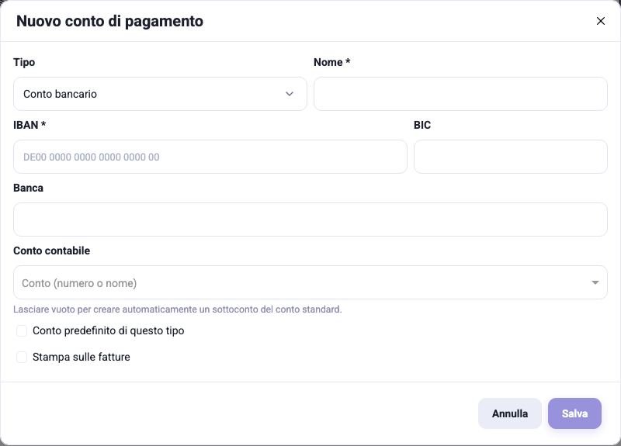The height and width of the screenshot is (446, 621).
Task: Expand the Conto contabile arrow
Action: 595,282
